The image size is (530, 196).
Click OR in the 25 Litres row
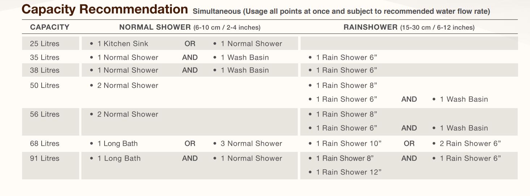tap(190, 44)
